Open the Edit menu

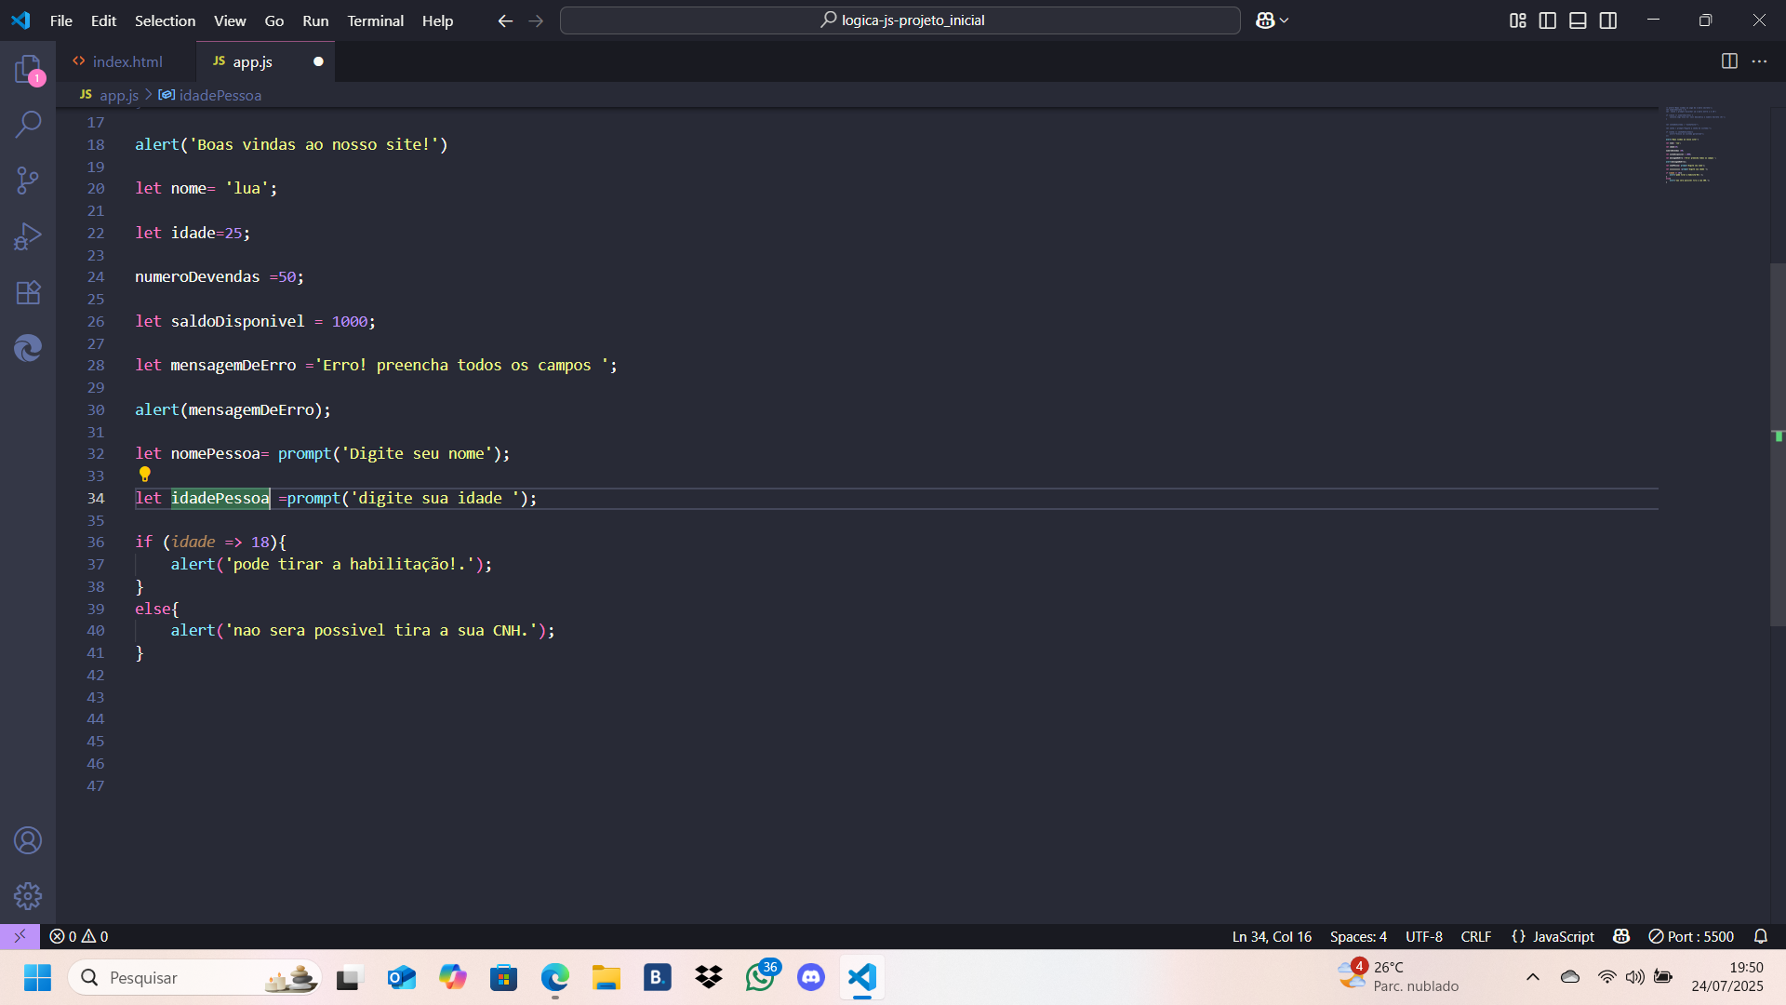pyautogui.click(x=103, y=20)
